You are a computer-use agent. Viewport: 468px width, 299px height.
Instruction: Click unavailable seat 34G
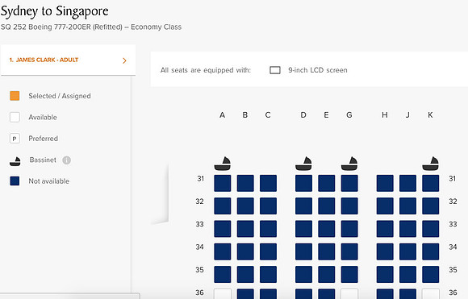click(x=349, y=251)
